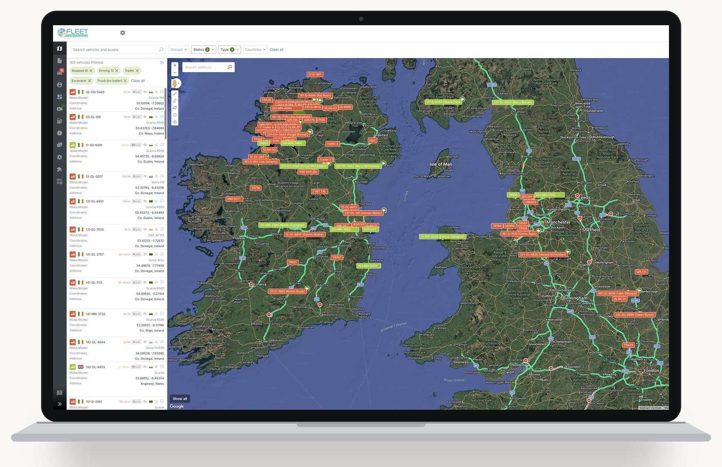The width and height of the screenshot is (722, 467).
Task: Select the measure distance ruler tool on the map
Action: point(175,94)
